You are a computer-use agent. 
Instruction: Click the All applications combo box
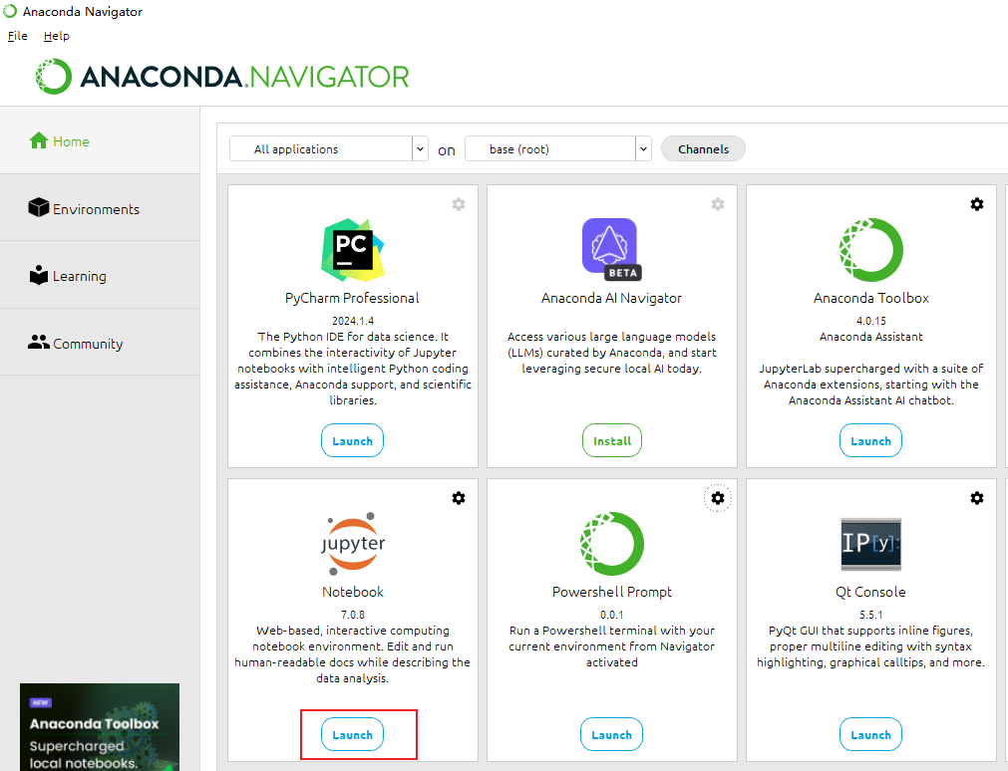(x=328, y=149)
